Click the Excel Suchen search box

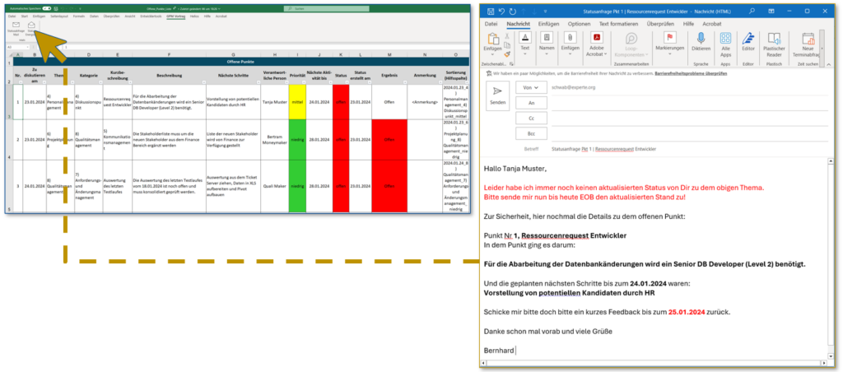pos(328,8)
